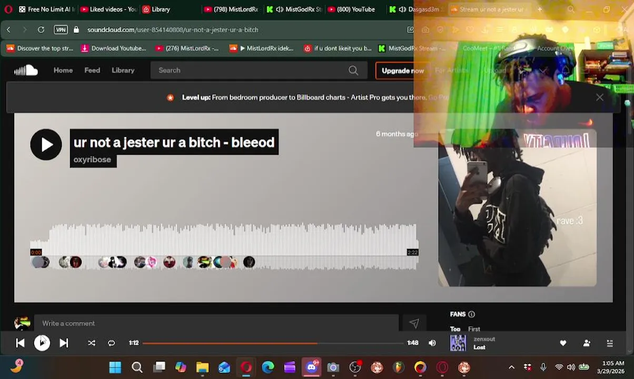Open your profile avatar beside comment box
Image resolution: width=634 pixels, height=379 pixels.
click(22, 323)
